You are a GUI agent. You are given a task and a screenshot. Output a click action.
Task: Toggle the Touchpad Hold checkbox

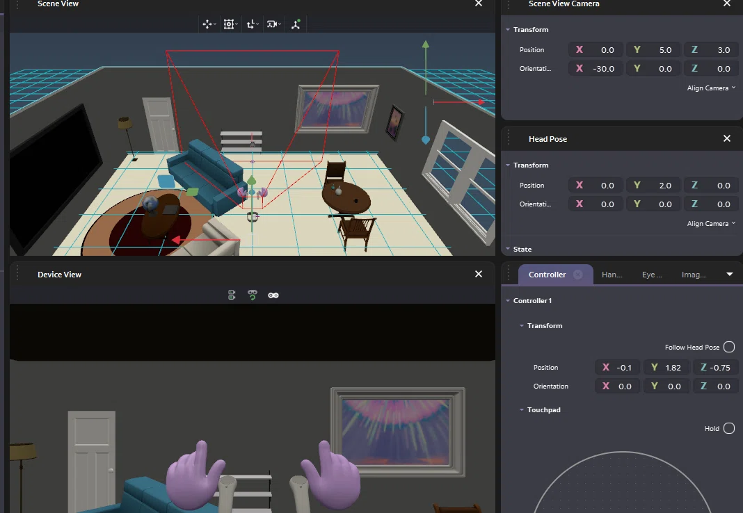point(729,428)
